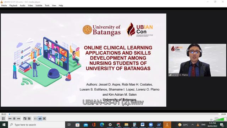
Task: Click the Type here to search box
Action: tap(37, 125)
